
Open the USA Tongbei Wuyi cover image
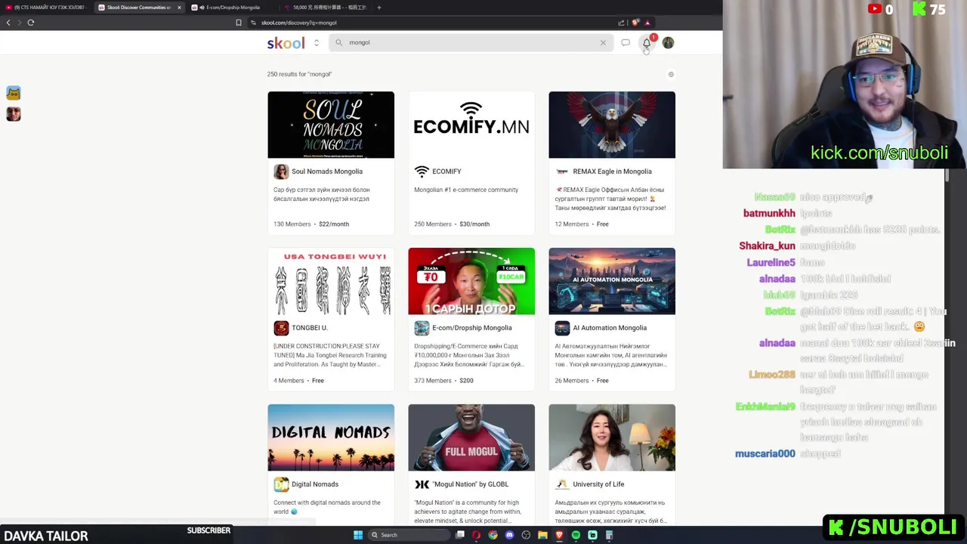pos(331,281)
